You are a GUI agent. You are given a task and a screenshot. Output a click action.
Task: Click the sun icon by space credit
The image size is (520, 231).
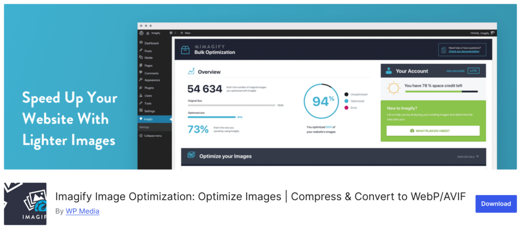point(394,88)
